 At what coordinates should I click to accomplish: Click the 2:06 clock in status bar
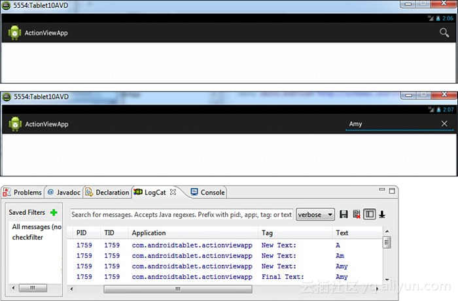448,18
